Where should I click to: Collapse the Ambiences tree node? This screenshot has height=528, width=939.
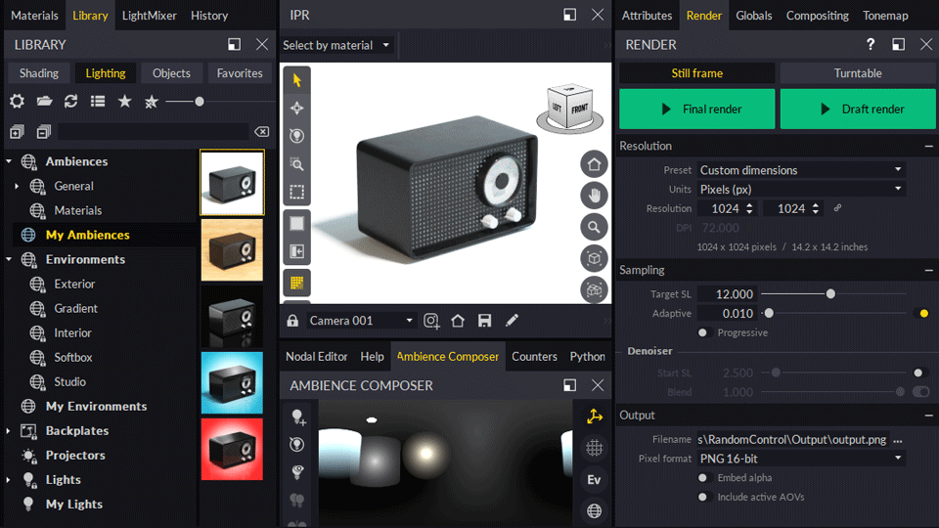coord(9,161)
